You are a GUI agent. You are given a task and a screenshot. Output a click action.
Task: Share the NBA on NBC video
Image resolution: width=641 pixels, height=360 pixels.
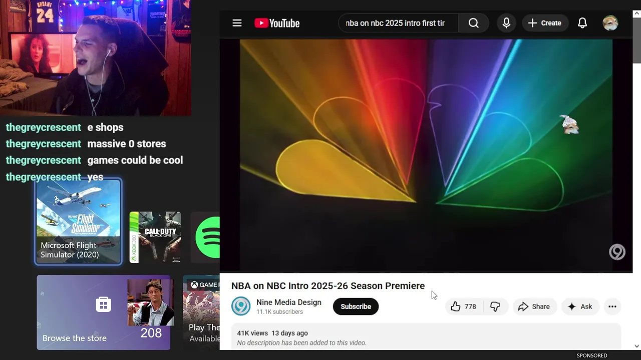pos(534,306)
